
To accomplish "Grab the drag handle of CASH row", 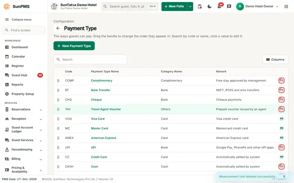I will coord(58,167).
